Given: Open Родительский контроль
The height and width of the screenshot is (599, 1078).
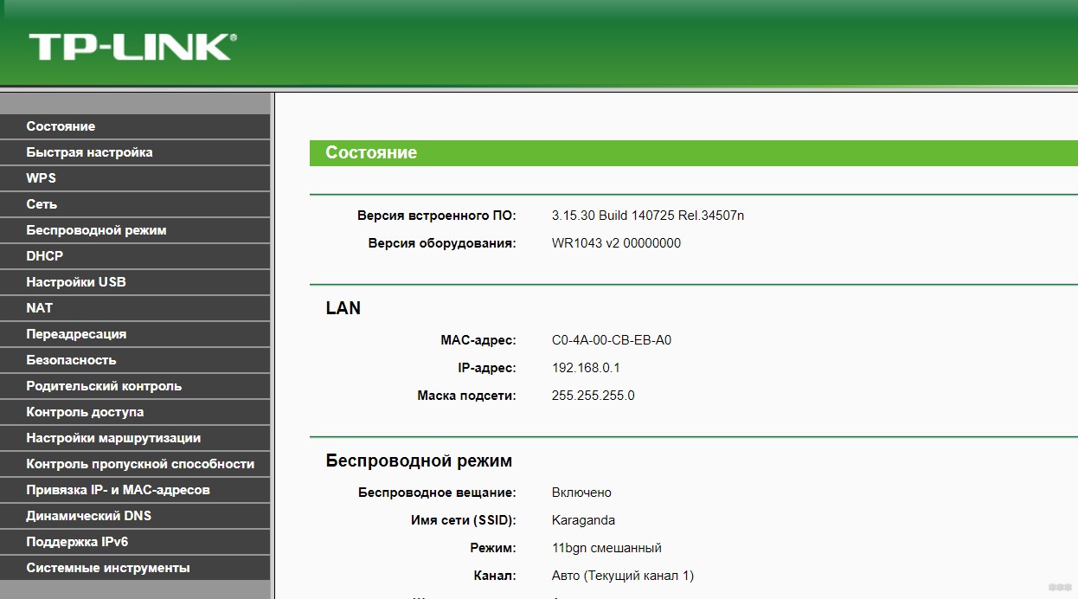Looking at the screenshot, I should (x=135, y=386).
